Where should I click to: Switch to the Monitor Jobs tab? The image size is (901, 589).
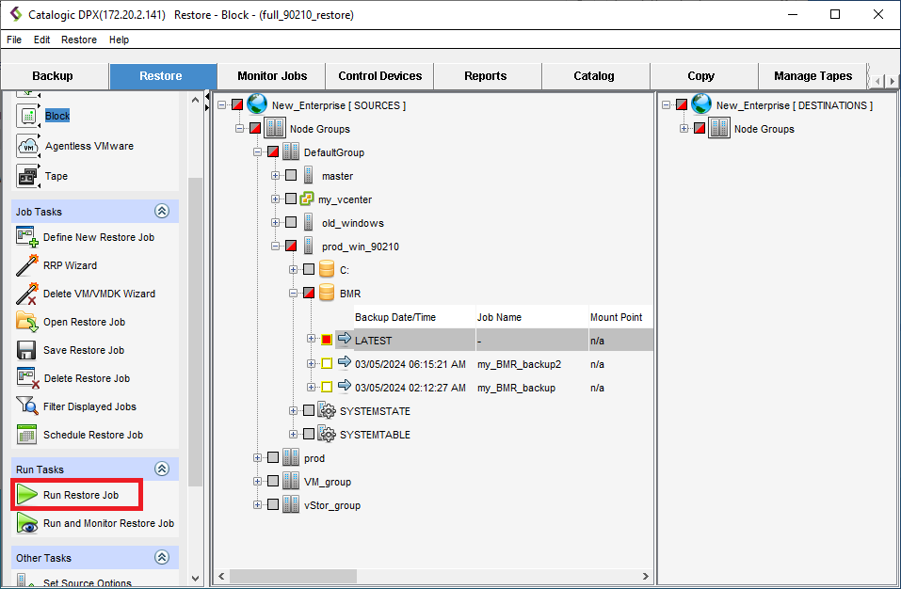point(271,76)
